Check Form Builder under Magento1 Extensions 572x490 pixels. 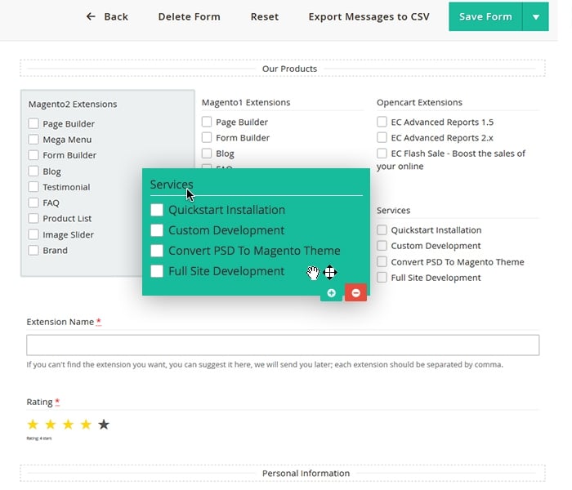click(207, 137)
